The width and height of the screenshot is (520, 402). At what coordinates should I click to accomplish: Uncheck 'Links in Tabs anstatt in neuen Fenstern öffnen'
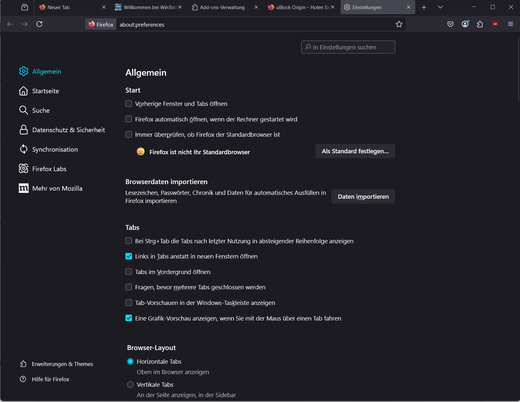pos(129,256)
